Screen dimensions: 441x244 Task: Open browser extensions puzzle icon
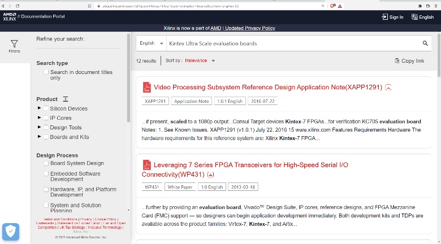[x=420, y=6]
